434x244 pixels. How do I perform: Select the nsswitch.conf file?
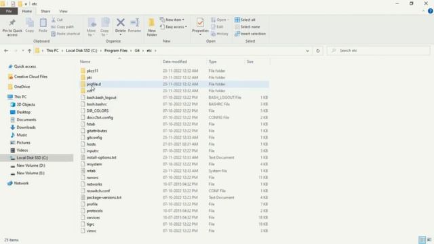[98, 191]
